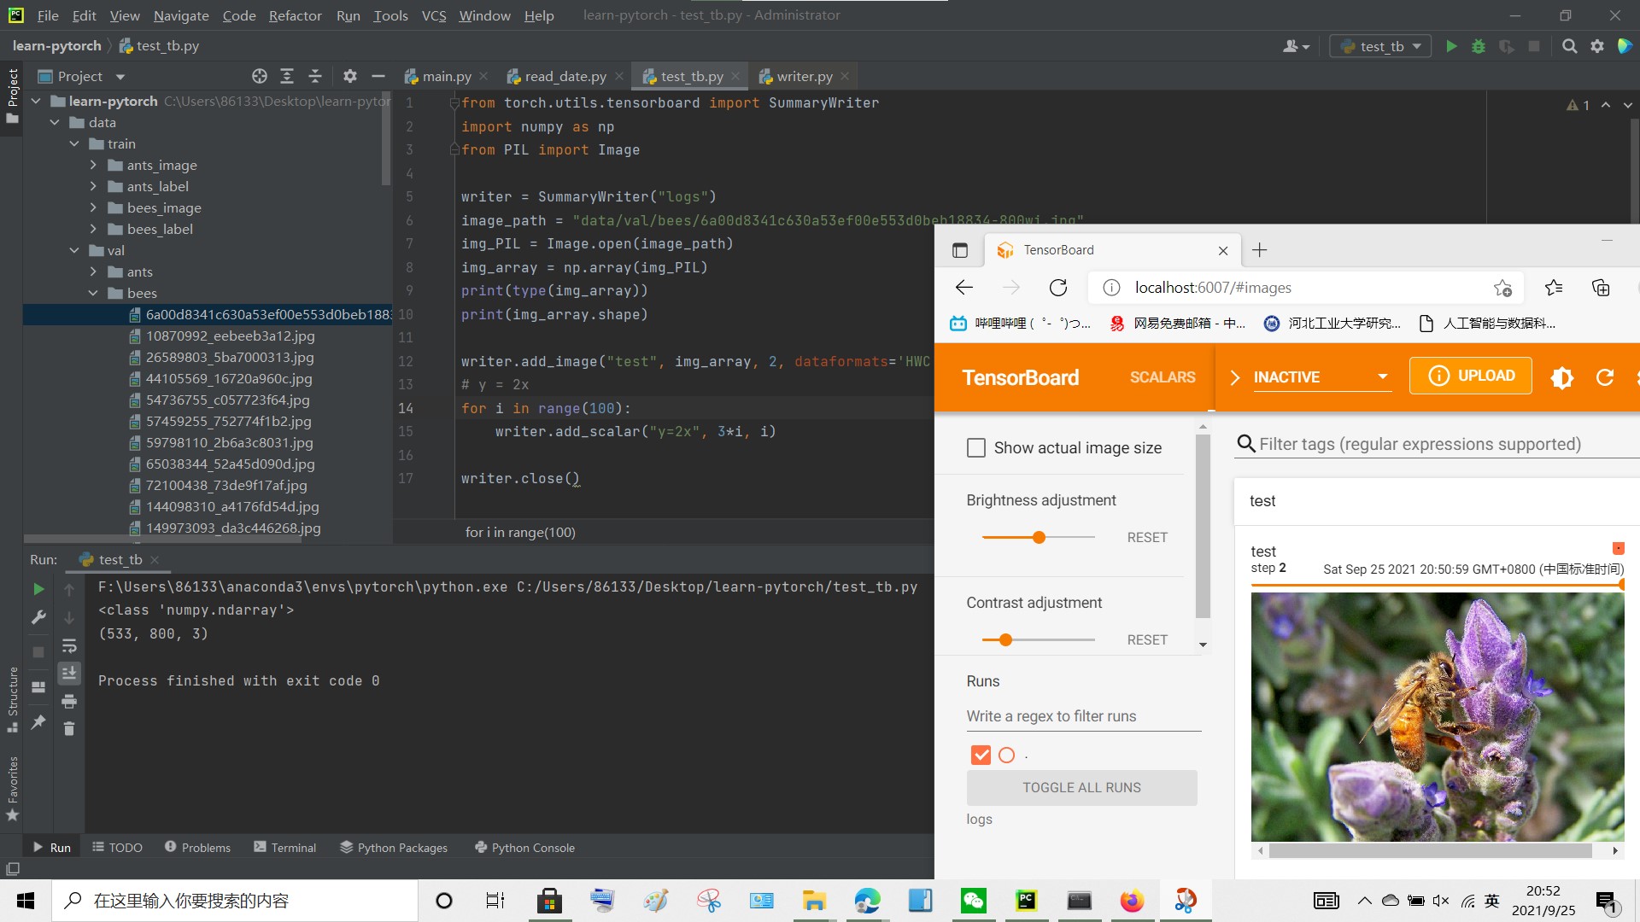Click TOGGLE ALL RUNS button
The height and width of the screenshot is (922, 1640).
(x=1081, y=787)
